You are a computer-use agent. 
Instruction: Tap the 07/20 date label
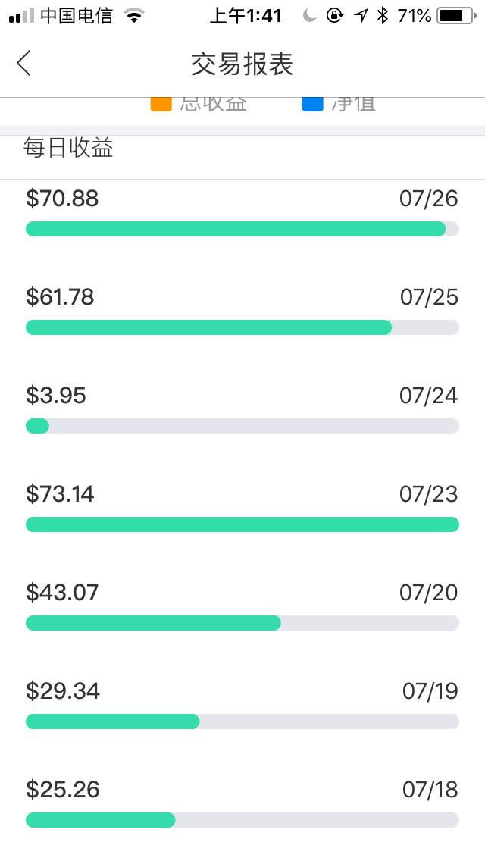429,593
